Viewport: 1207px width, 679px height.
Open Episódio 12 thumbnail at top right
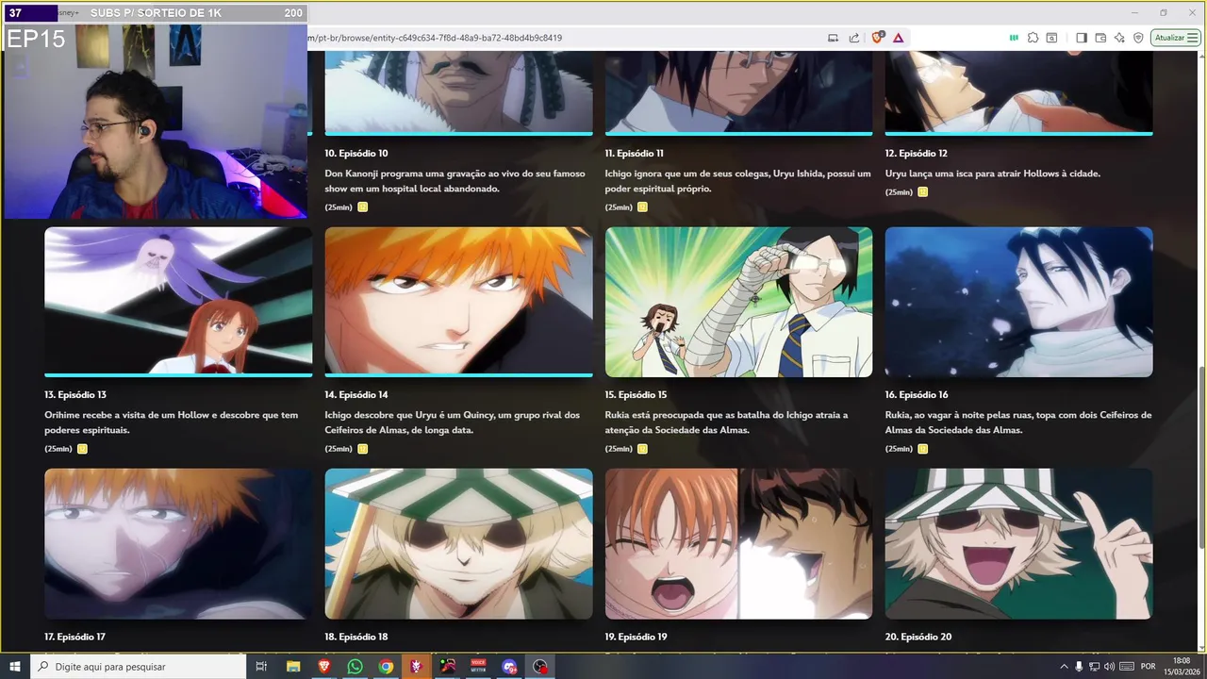[1018, 92]
